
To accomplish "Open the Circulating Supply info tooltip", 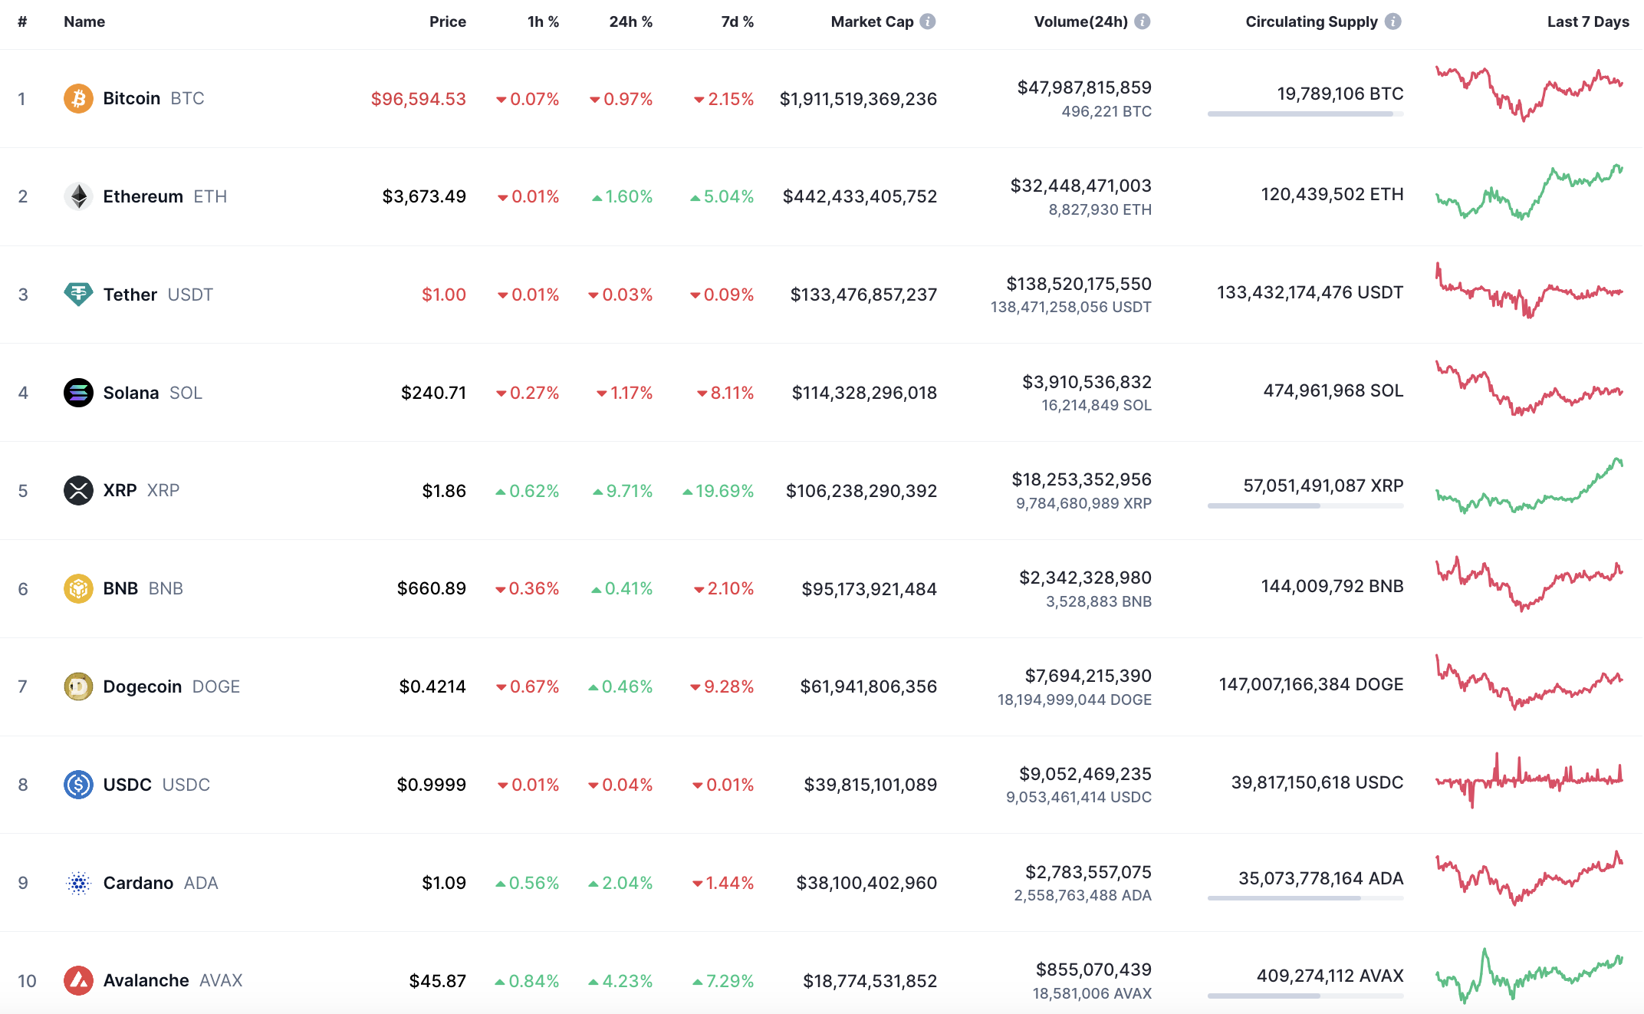I will click(1394, 21).
